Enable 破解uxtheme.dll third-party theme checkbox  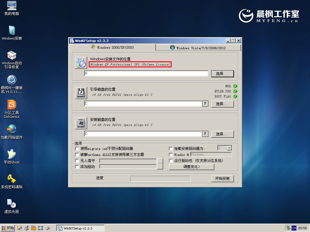click(x=77, y=155)
